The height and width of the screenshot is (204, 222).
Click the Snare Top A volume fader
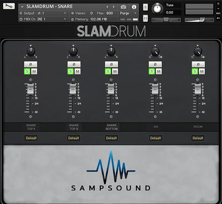(x=30, y=89)
